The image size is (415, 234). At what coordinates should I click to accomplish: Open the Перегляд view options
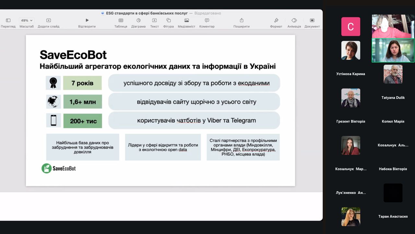pos(8,20)
